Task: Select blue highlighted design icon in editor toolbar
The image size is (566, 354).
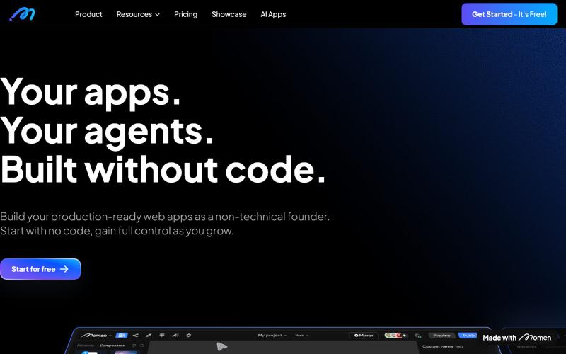Action: coord(122,336)
